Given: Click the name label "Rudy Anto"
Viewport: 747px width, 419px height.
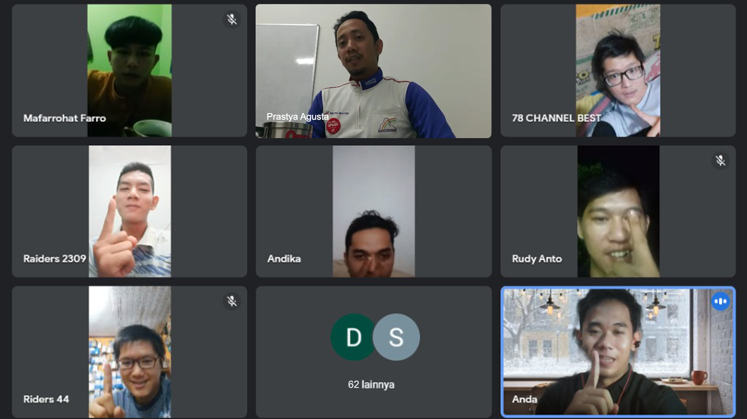Looking at the screenshot, I should tap(537, 259).
